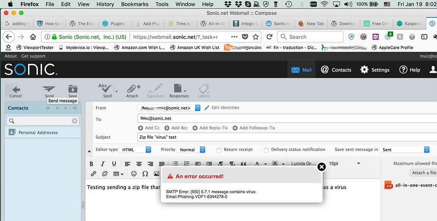Open the From identity dropdown
Screen dimensions: 437x221
point(169,108)
